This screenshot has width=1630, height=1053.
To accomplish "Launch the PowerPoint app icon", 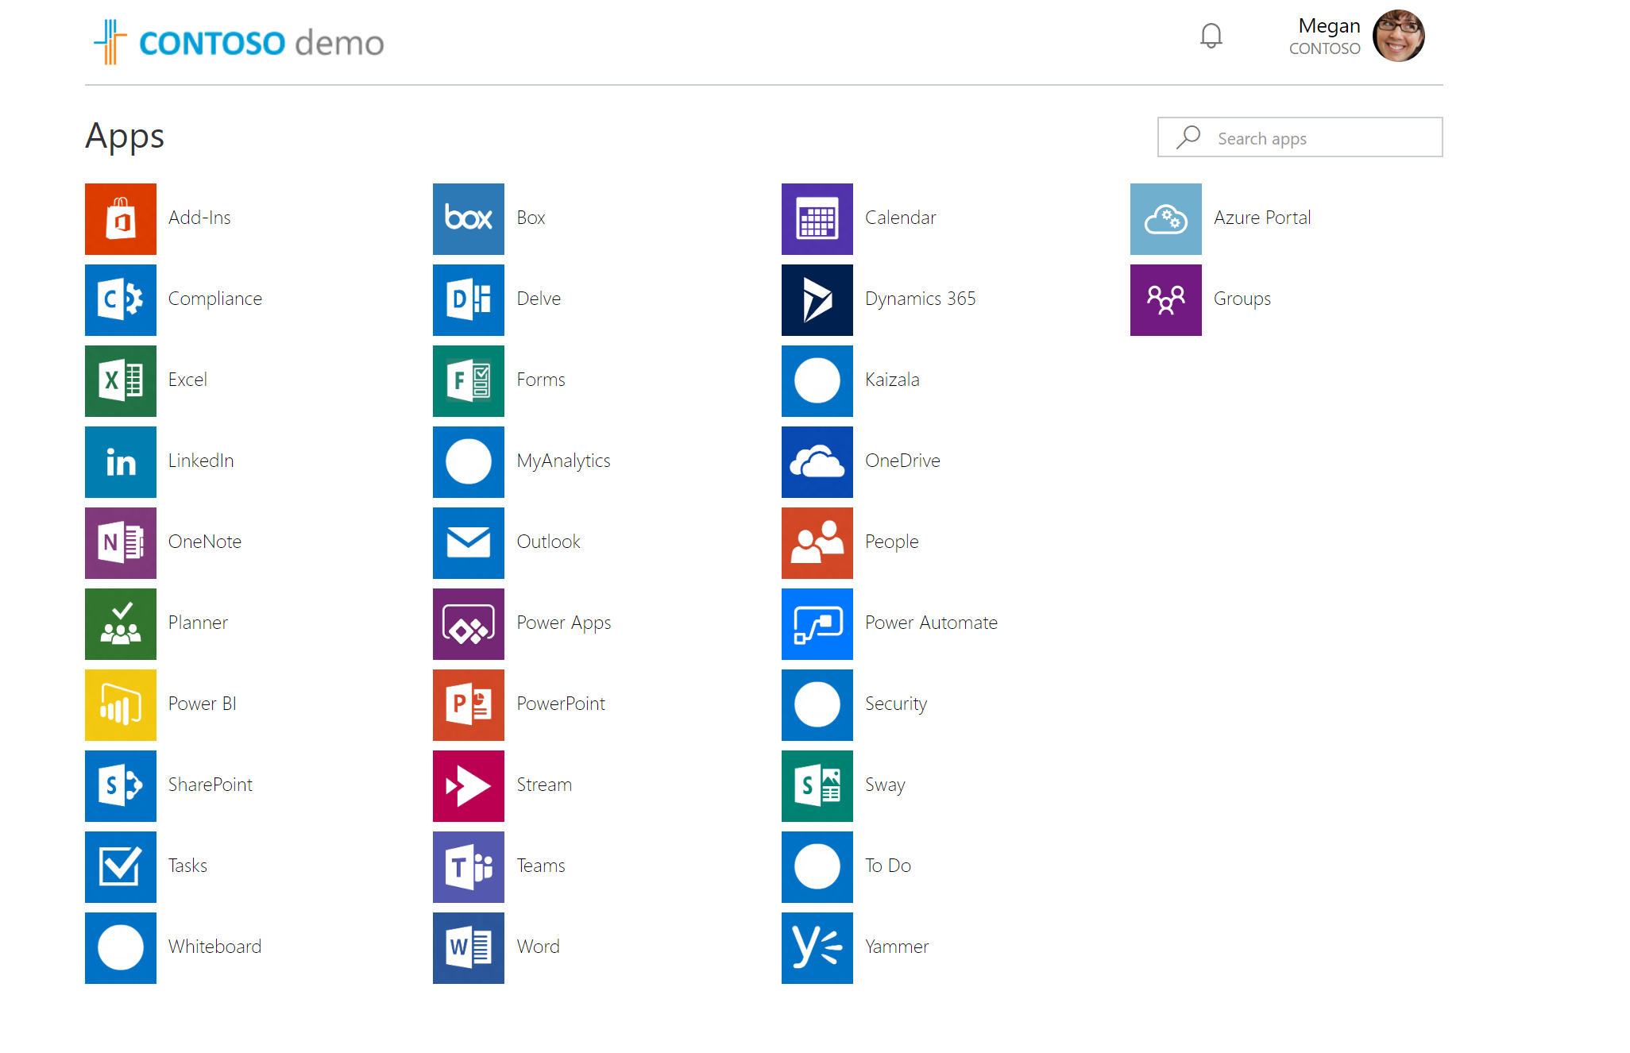I will click(469, 705).
